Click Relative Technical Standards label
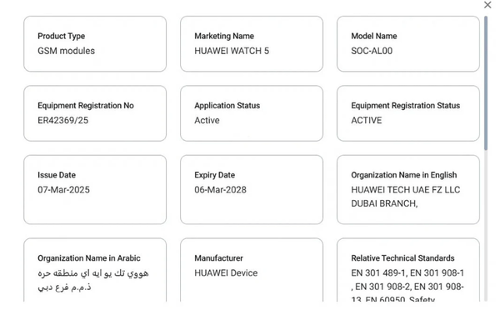This screenshot has height=315, width=500. [x=402, y=258]
